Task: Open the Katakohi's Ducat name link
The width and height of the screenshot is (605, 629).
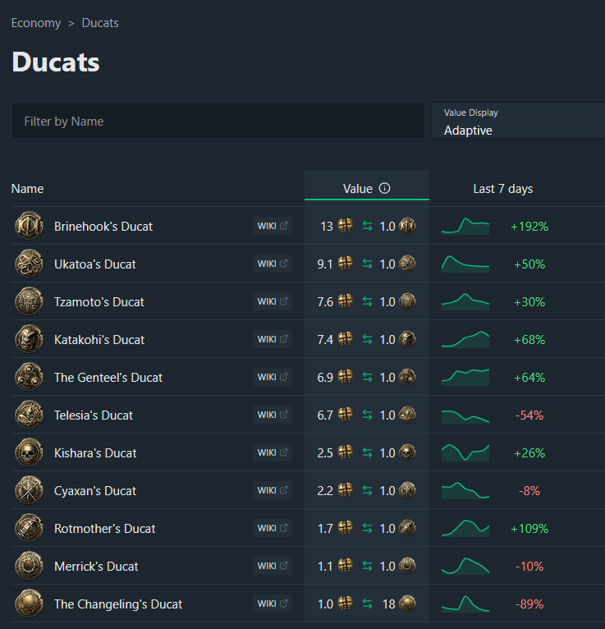Action: point(99,339)
